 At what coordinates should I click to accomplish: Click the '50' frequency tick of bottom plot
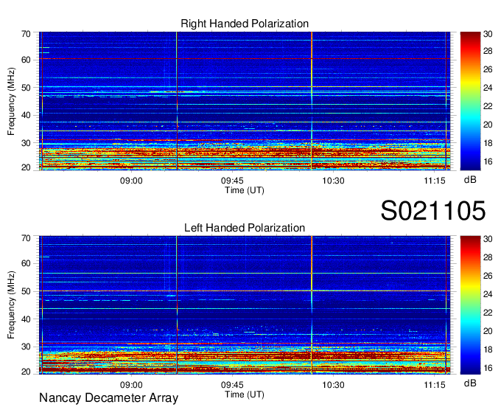click(x=27, y=291)
